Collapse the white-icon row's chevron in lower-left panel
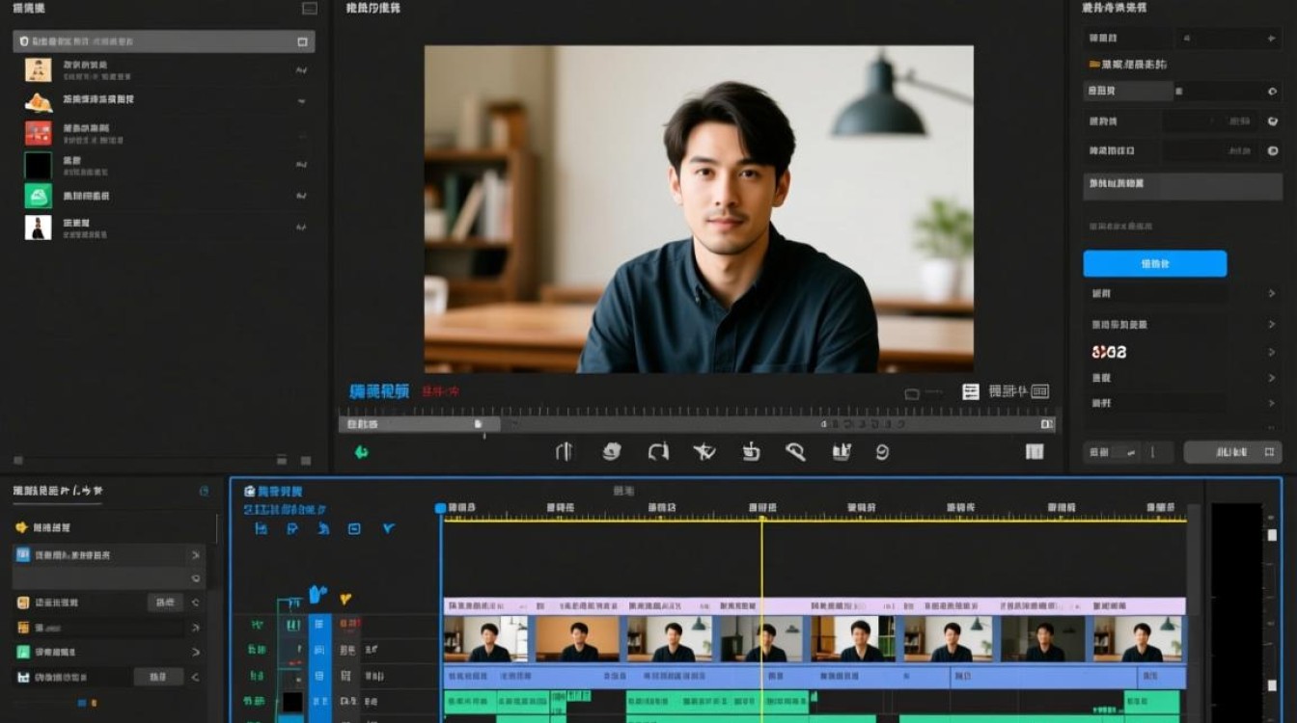The height and width of the screenshot is (723, 1297). click(196, 678)
